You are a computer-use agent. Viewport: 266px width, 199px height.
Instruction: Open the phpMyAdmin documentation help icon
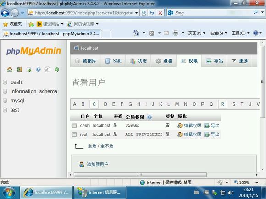point(39,70)
